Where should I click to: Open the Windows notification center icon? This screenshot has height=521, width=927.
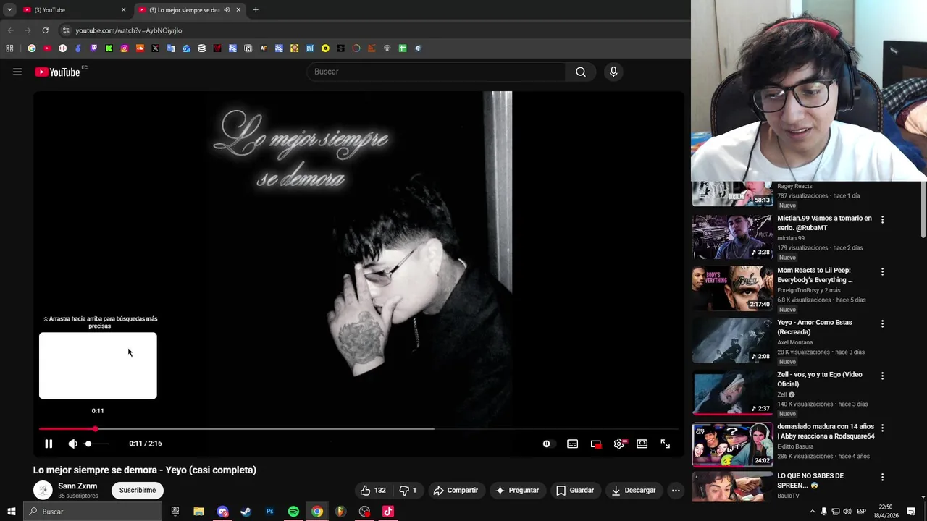pyautogui.click(x=911, y=512)
